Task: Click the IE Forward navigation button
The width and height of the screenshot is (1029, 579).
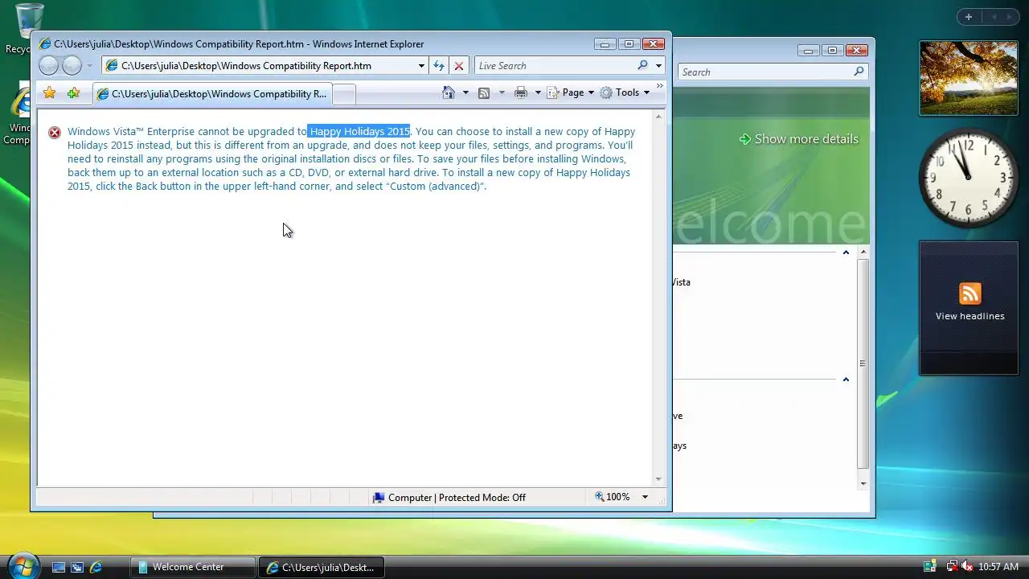Action: pos(72,66)
